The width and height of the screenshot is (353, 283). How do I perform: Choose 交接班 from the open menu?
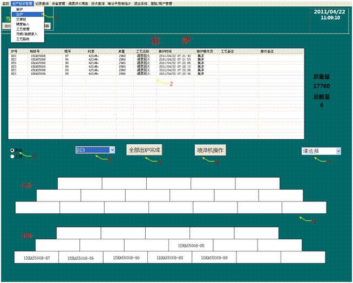point(22,19)
